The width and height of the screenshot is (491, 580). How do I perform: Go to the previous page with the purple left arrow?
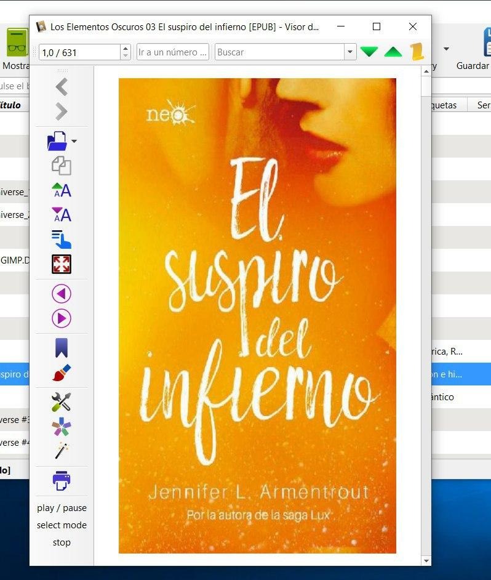coord(62,294)
